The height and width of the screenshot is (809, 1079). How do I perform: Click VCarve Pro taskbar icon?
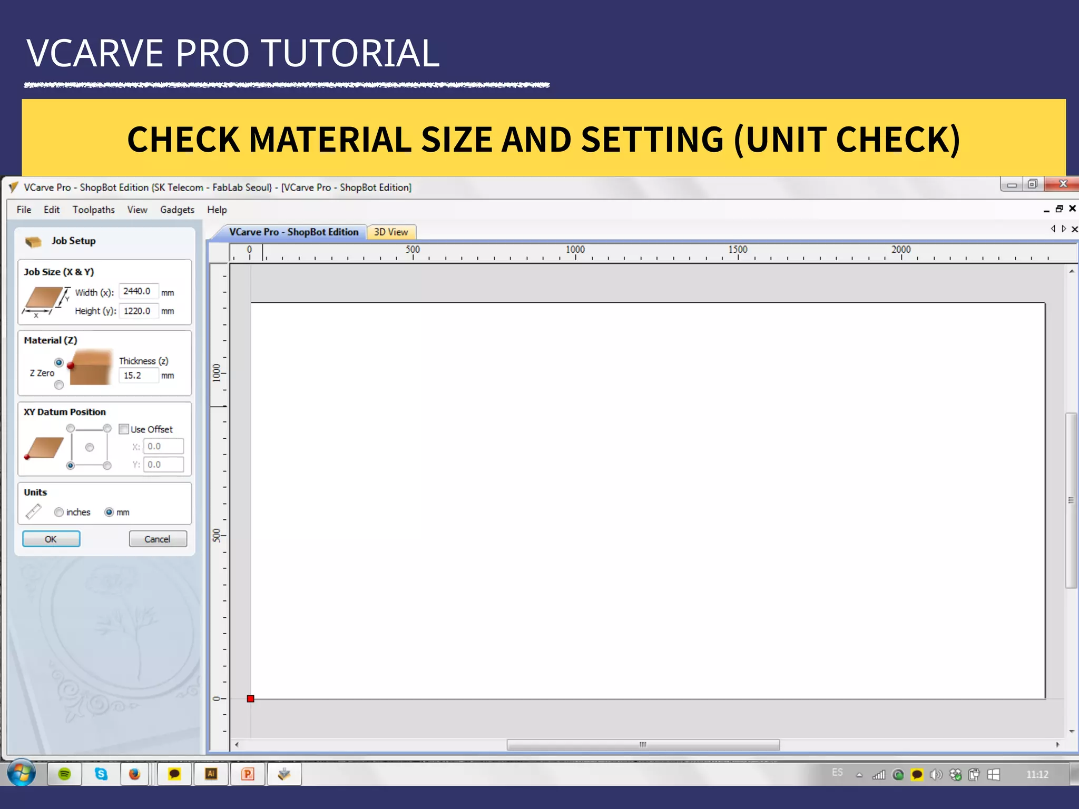[285, 774]
